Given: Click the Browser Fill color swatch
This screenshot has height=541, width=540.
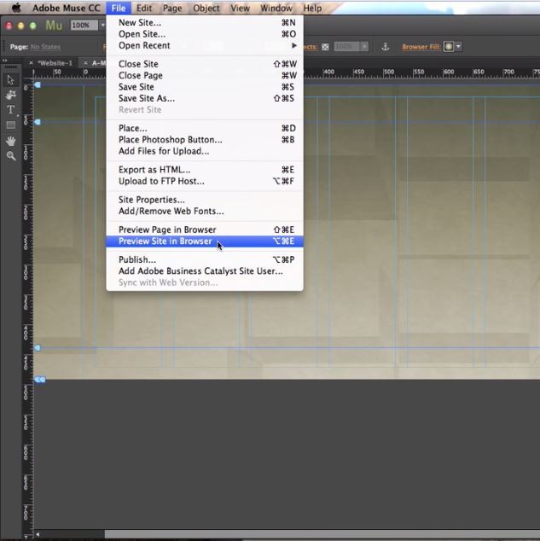Looking at the screenshot, I should pos(448,47).
